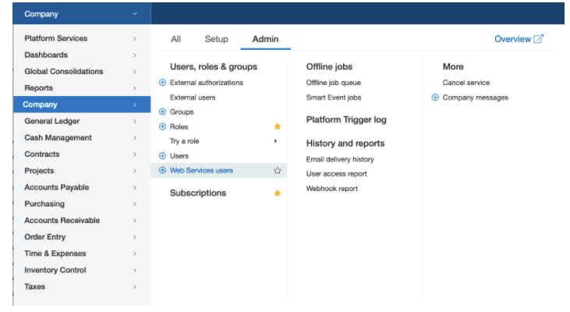Open Platform Trigger log
Image resolution: width=570 pixels, height=312 pixels.
pos(346,119)
